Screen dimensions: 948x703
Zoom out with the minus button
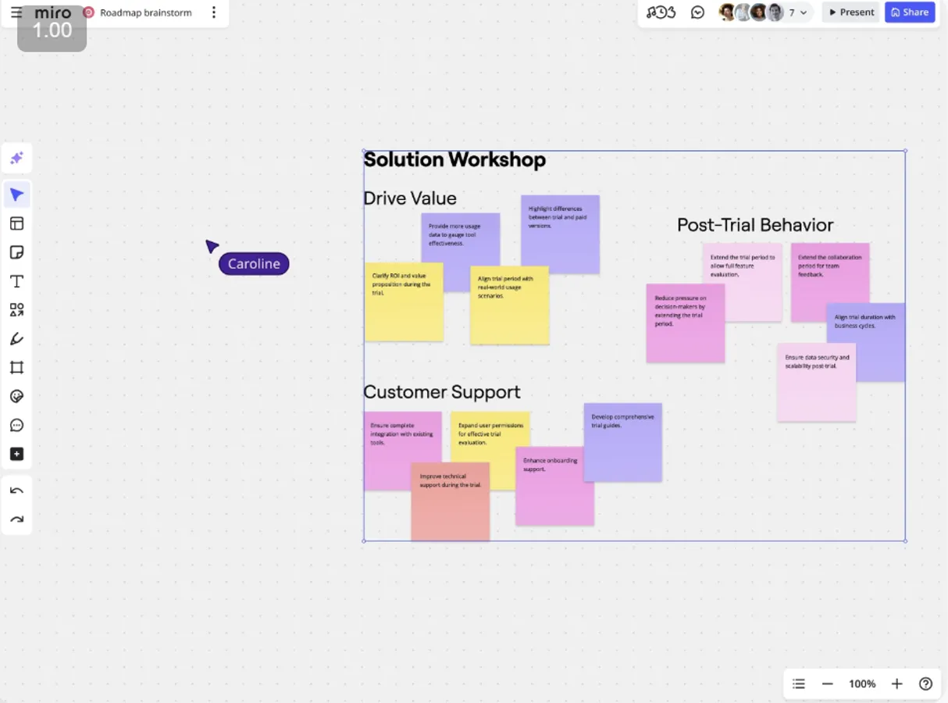tap(827, 683)
